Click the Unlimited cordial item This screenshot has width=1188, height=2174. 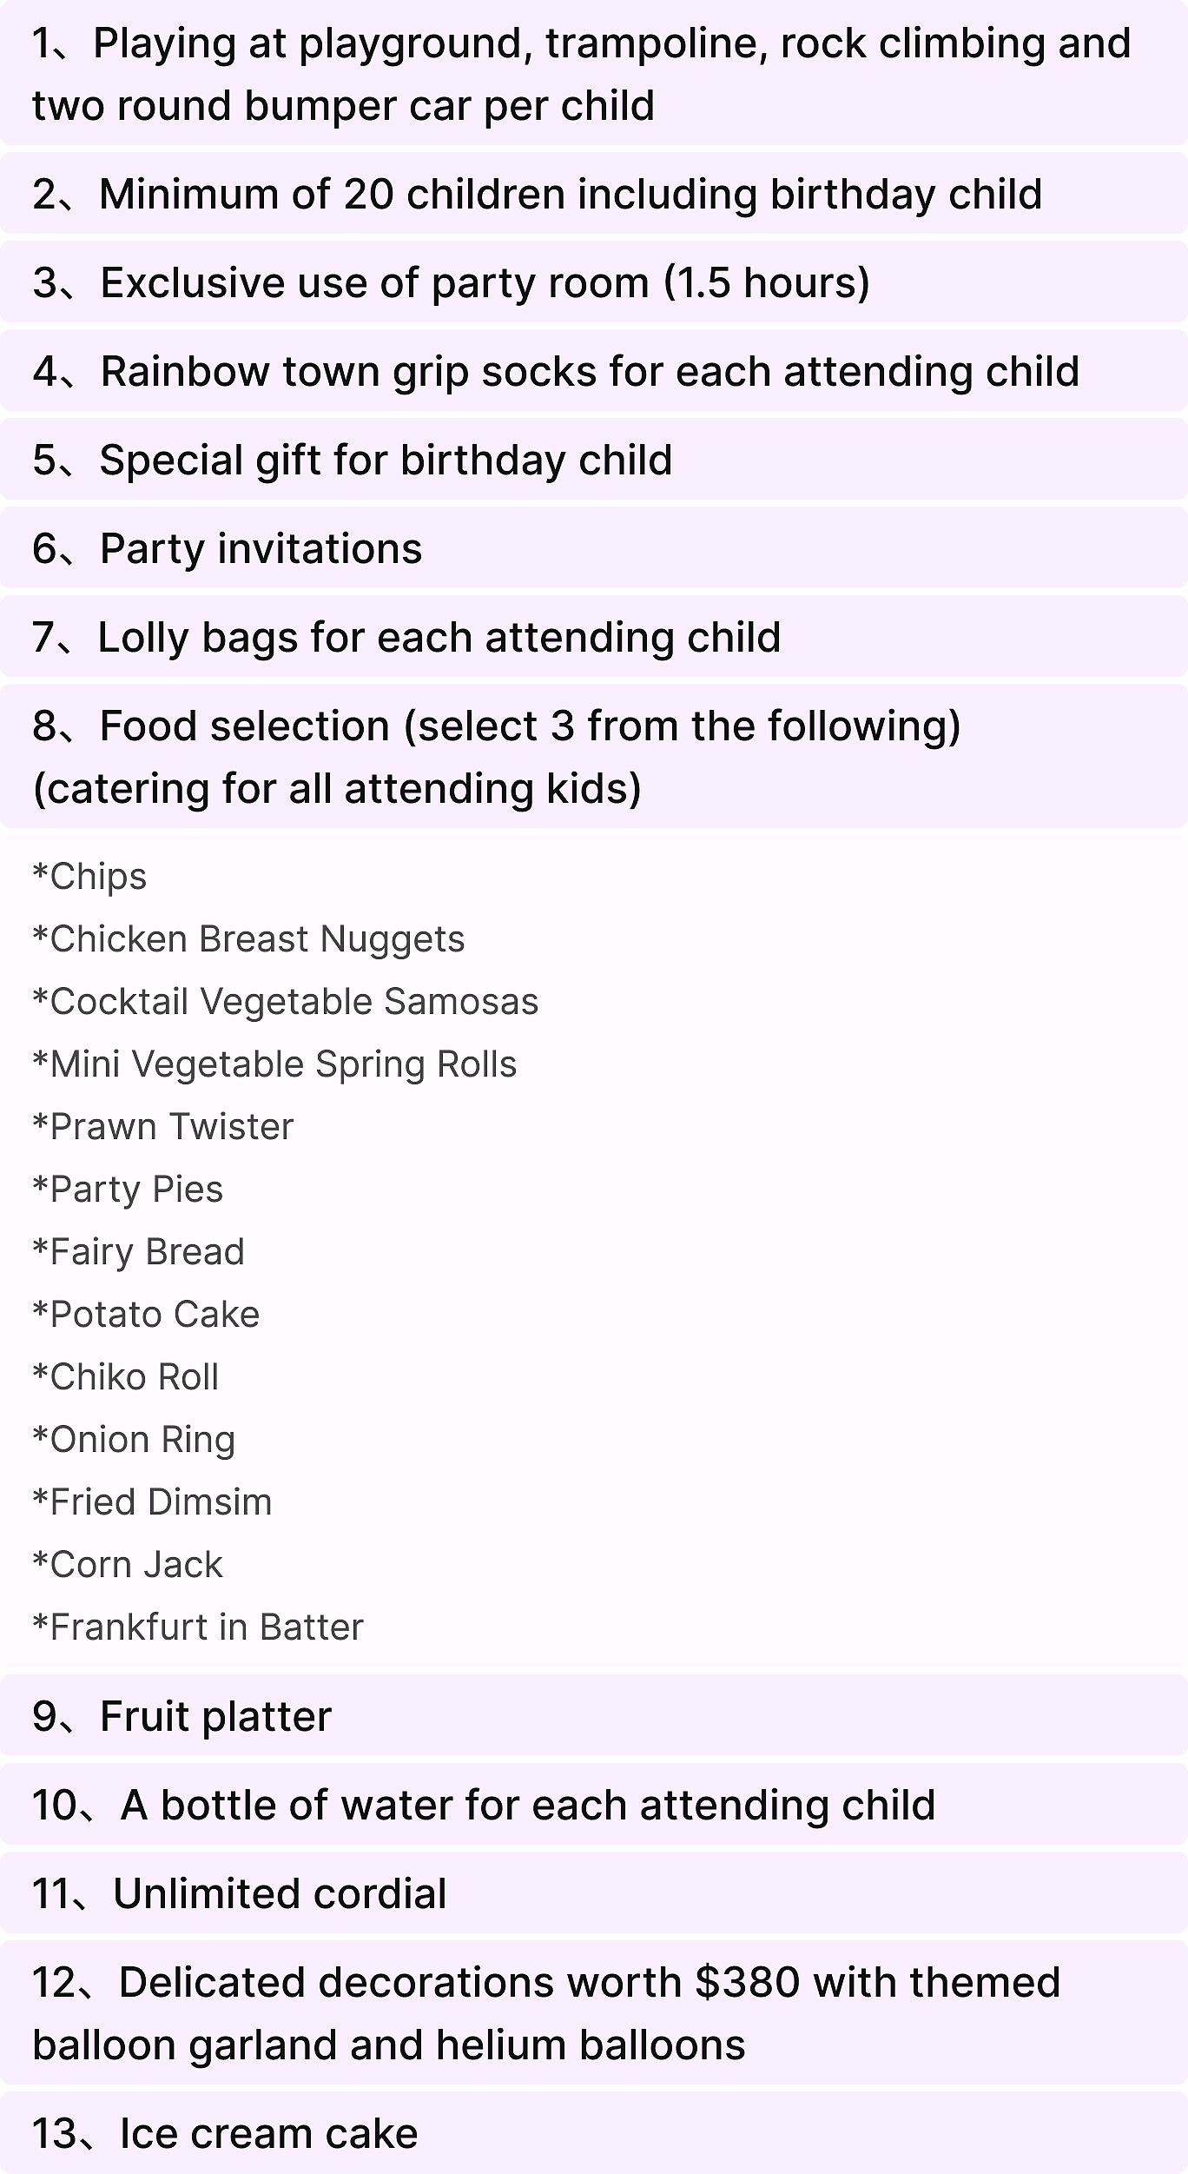[x=594, y=1893]
